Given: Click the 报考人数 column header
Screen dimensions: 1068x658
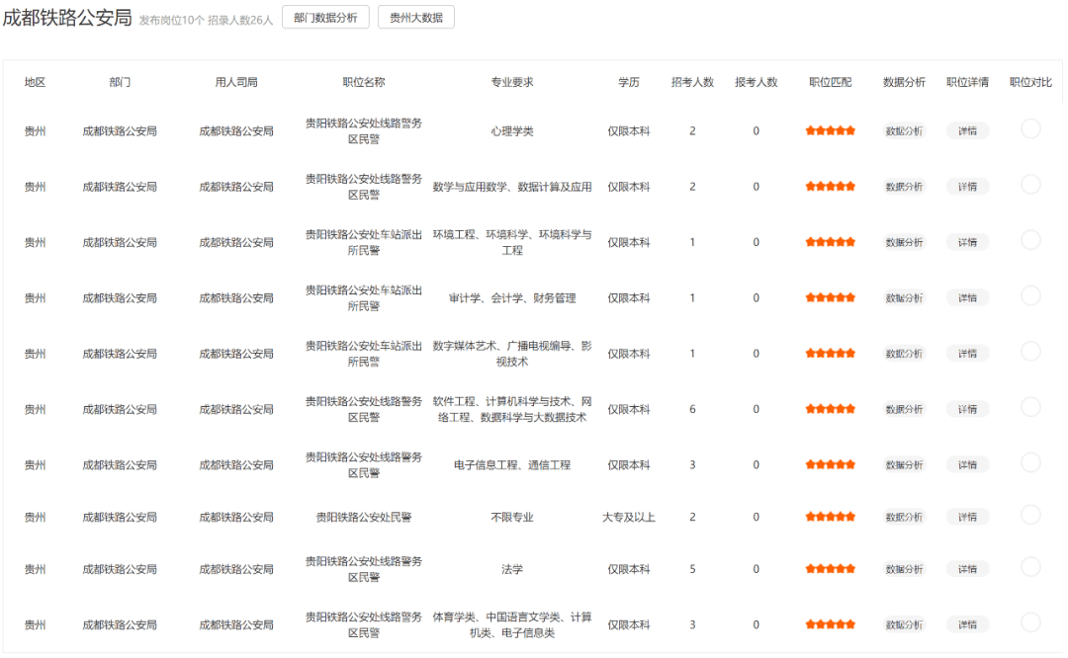Looking at the screenshot, I should click(x=756, y=82).
